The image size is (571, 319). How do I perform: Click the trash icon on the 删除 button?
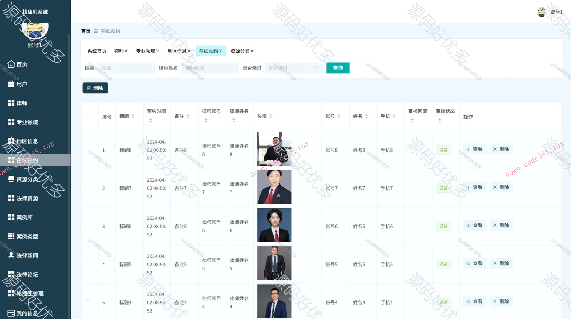point(89,88)
